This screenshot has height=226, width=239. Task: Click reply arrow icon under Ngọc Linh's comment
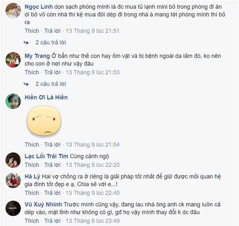[x=26, y=43]
